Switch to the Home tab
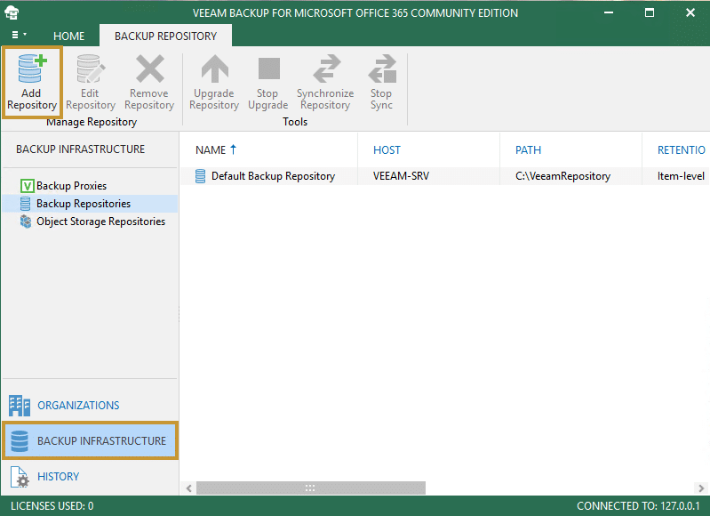Screen dimensions: 710x516 69,36
